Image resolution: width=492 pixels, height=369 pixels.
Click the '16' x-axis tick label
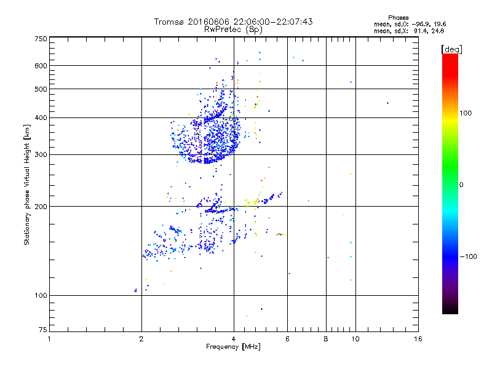pyautogui.click(x=418, y=339)
